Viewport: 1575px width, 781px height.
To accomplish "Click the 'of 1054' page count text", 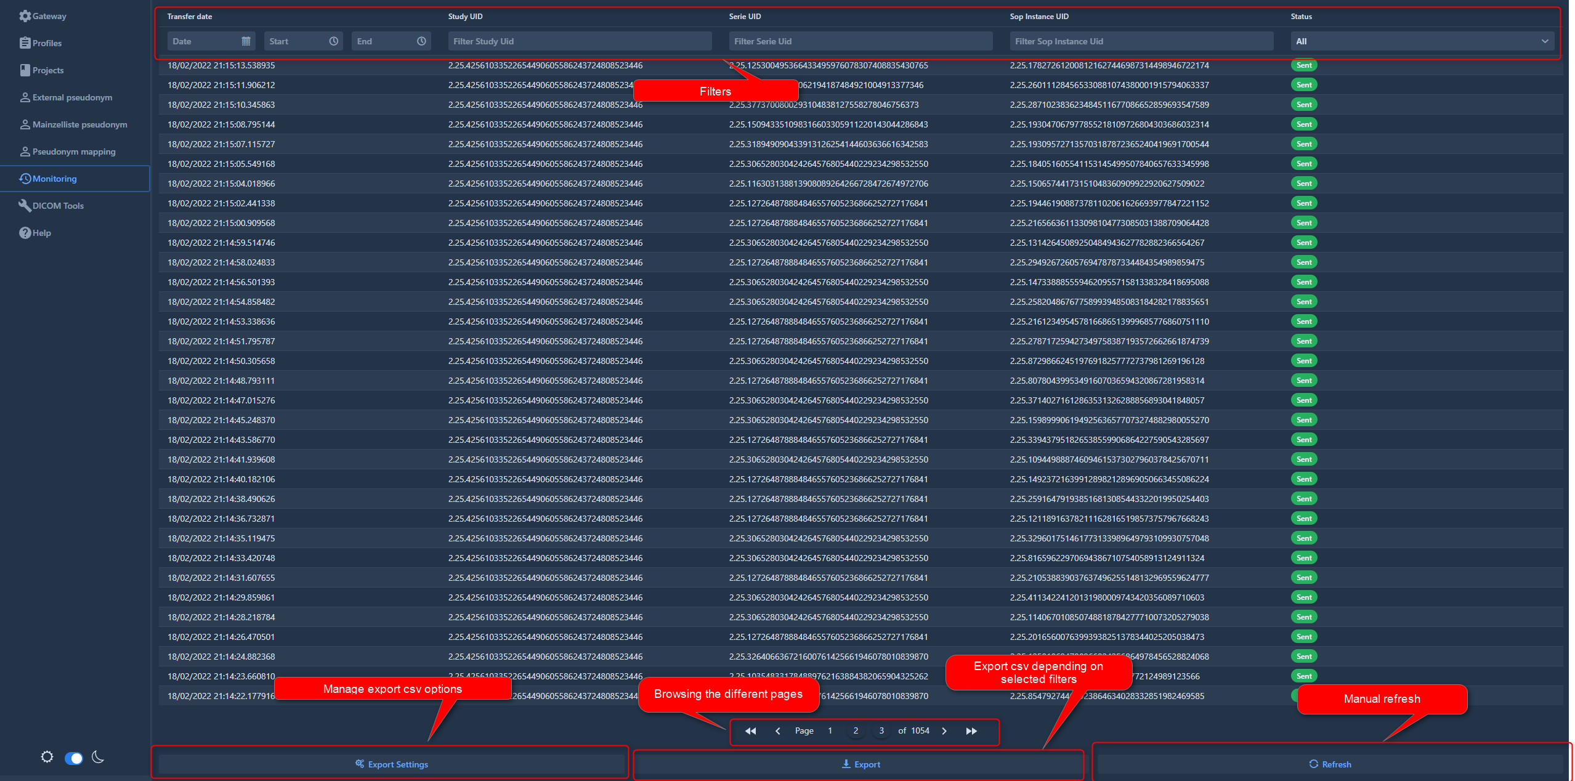I will (x=913, y=731).
